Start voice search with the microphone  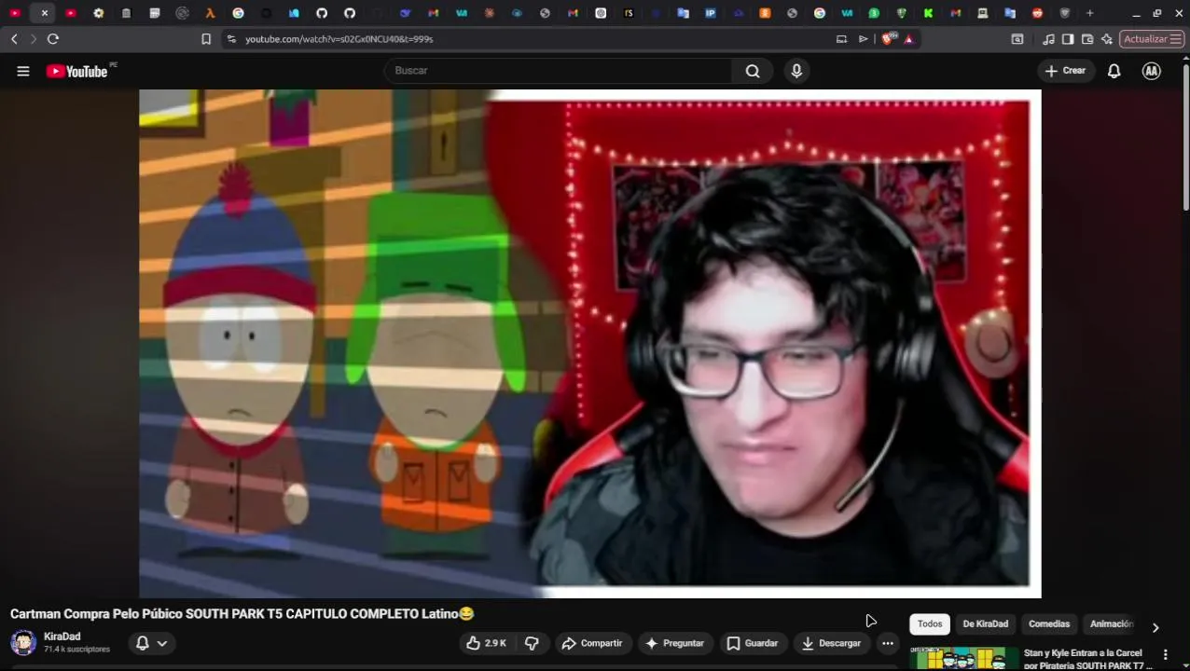click(x=796, y=71)
